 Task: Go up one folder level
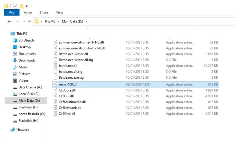30,22
